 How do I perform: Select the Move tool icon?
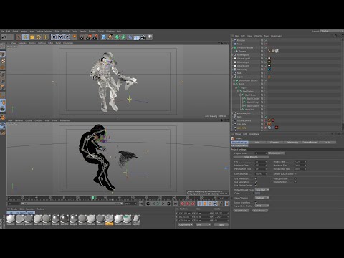coord(25,37)
